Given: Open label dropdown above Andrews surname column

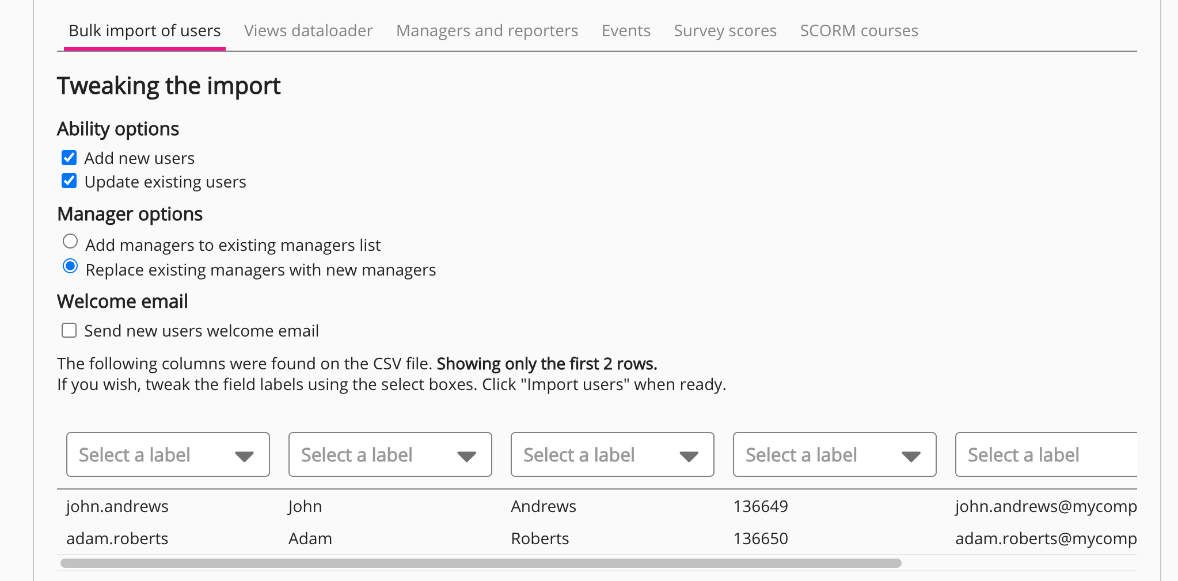Looking at the screenshot, I should coord(612,454).
